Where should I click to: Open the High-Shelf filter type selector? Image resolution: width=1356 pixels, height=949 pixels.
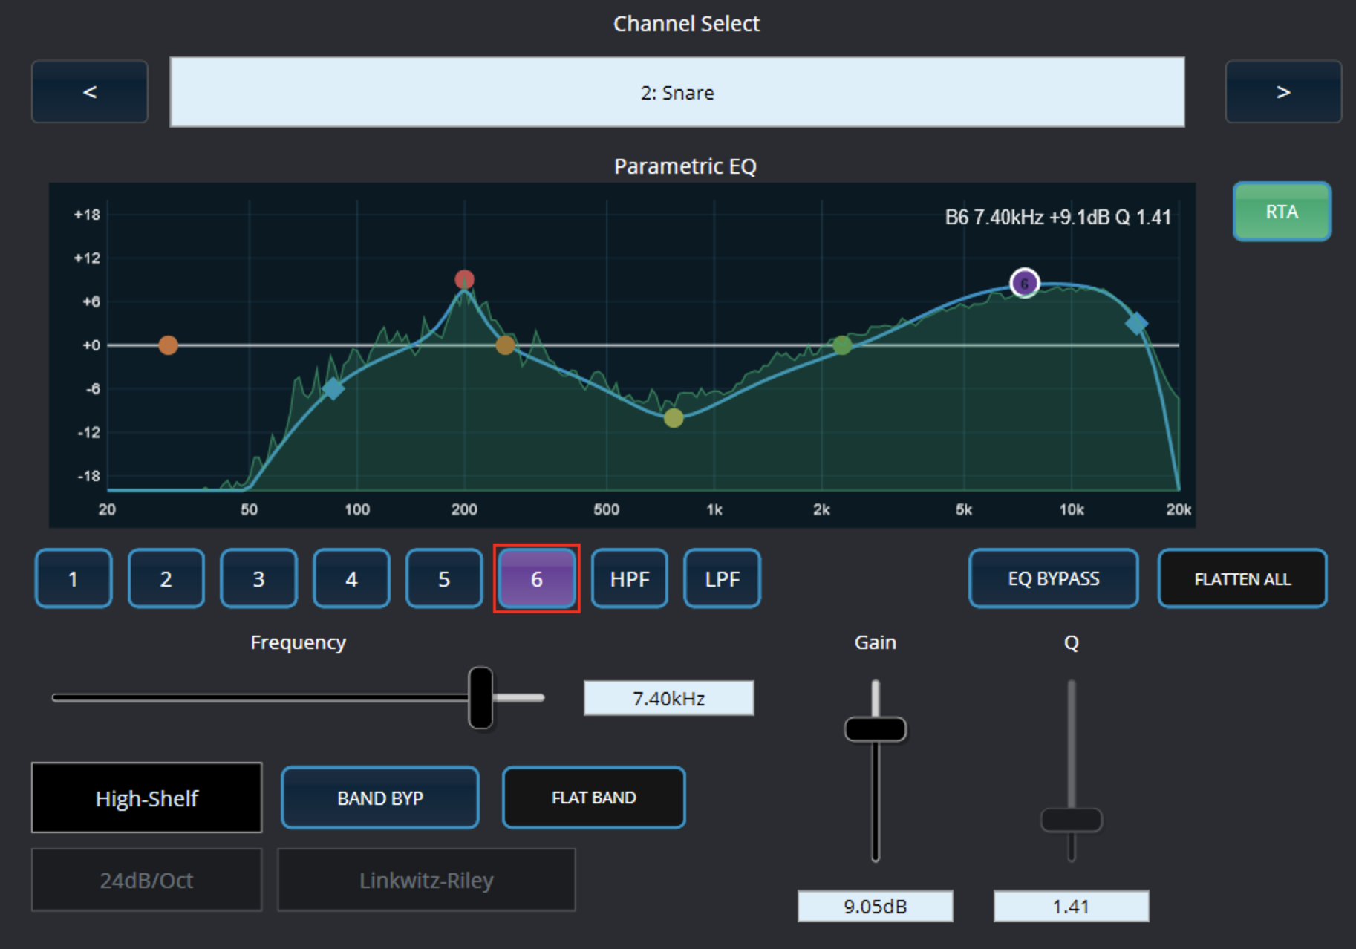[x=146, y=798]
